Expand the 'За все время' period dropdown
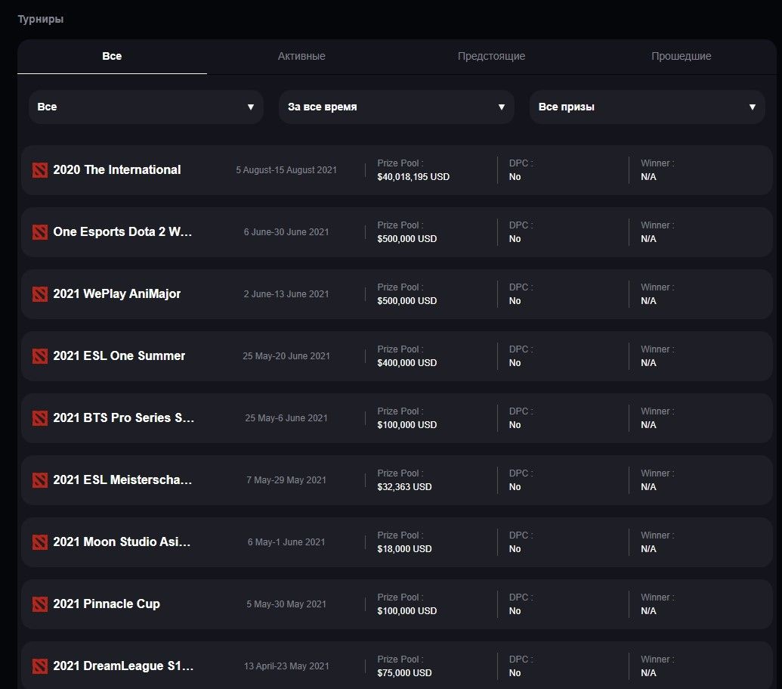 coord(396,107)
